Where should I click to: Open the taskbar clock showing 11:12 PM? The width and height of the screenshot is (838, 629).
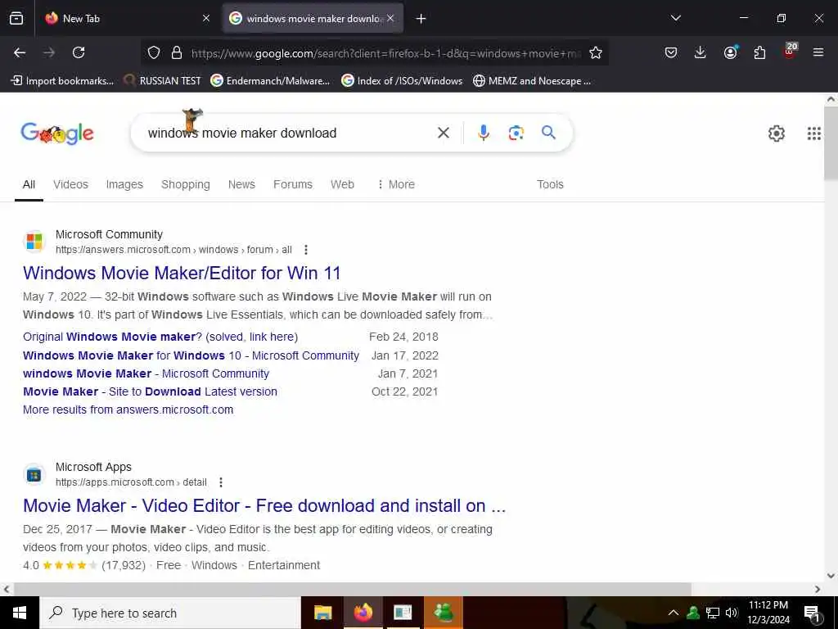768,613
